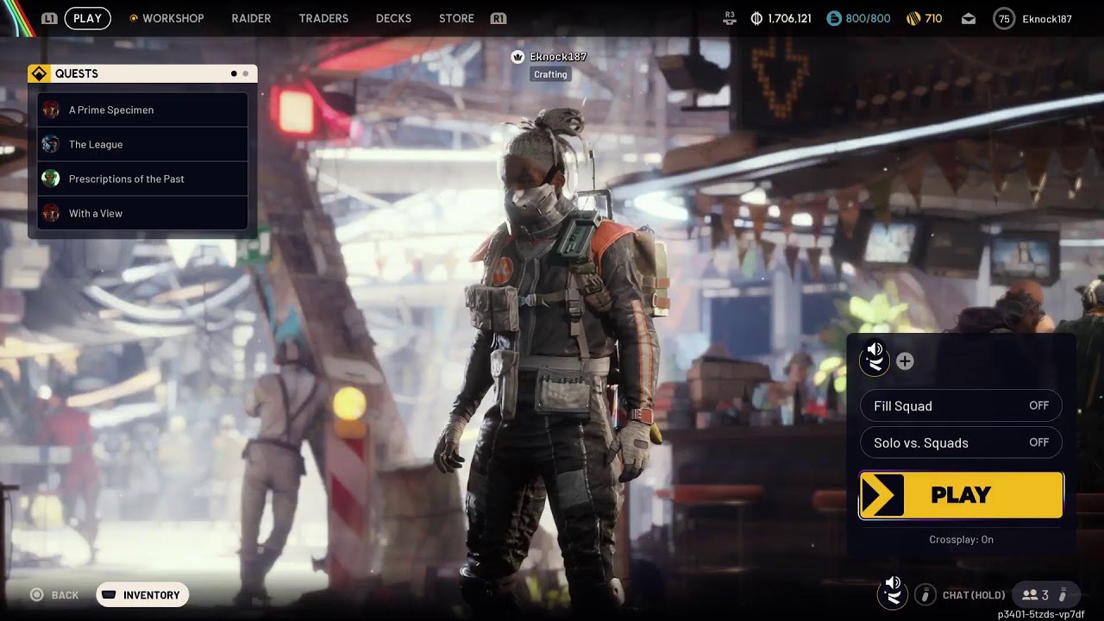1104x621 pixels.
Task: Click the L1 bumper icon in top bar
Action: point(50,18)
